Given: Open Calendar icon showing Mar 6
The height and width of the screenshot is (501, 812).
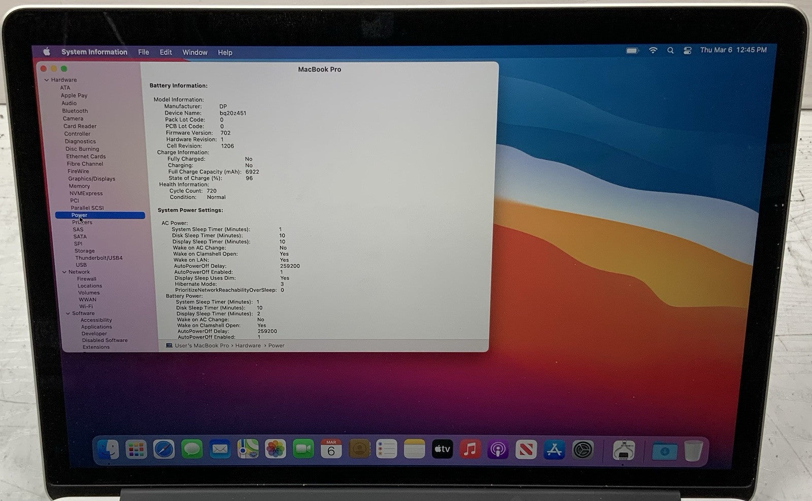Looking at the screenshot, I should click(x=331, y=449).
